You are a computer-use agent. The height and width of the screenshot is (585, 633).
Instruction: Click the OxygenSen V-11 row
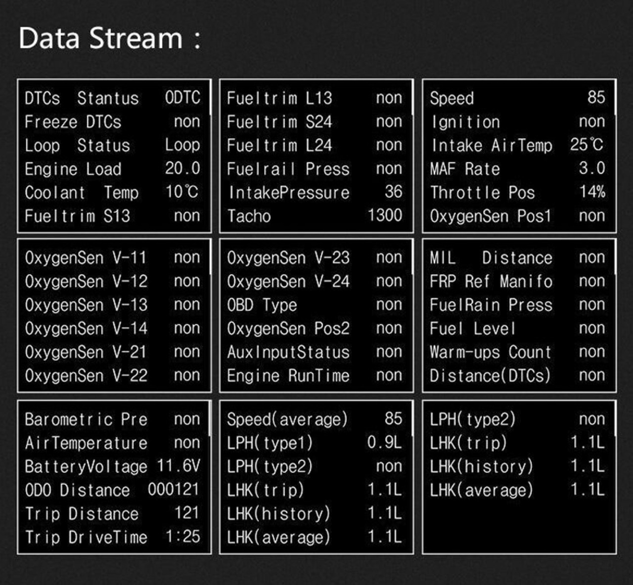tap(113, 258)
